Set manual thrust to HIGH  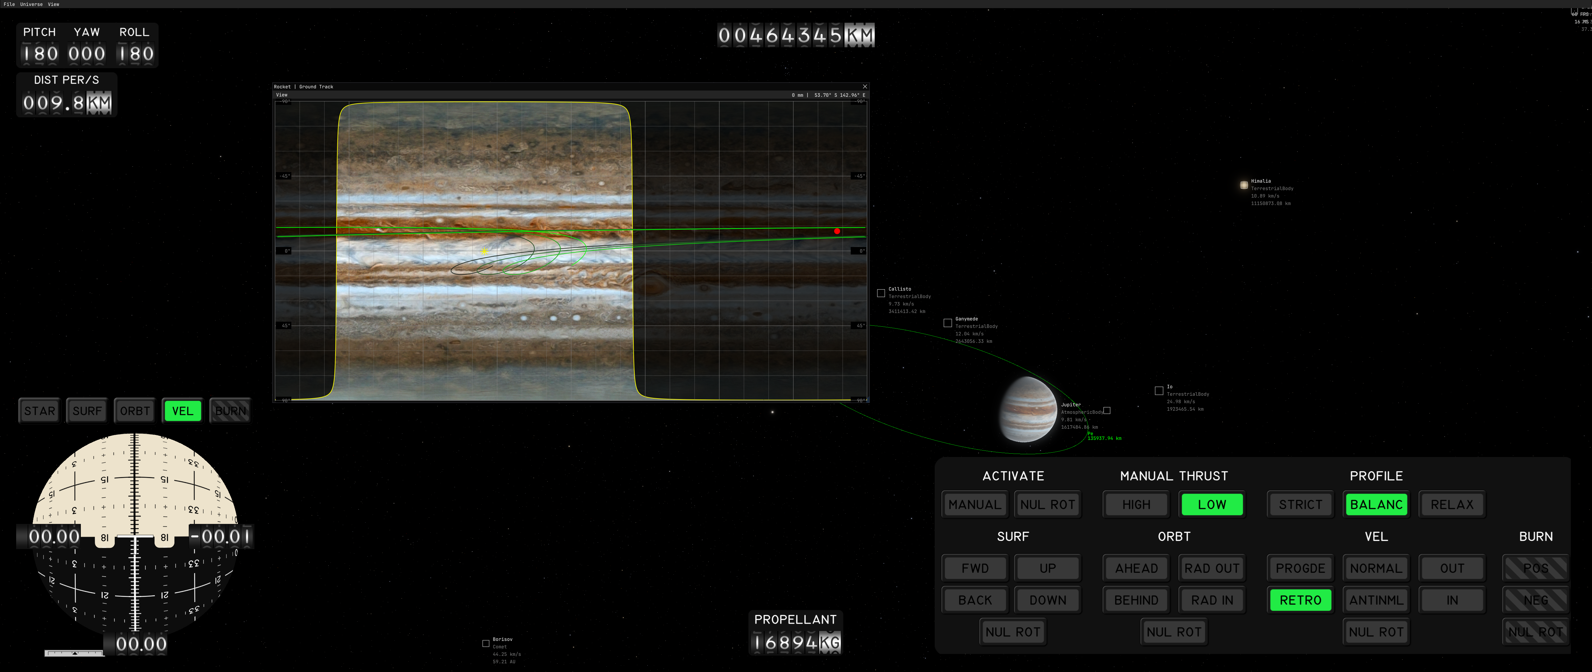(1136, 504)
